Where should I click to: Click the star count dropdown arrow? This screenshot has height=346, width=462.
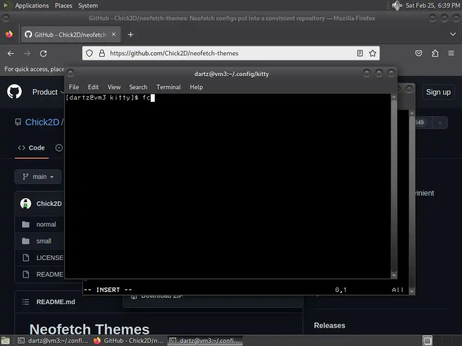(x=439, y=123)
